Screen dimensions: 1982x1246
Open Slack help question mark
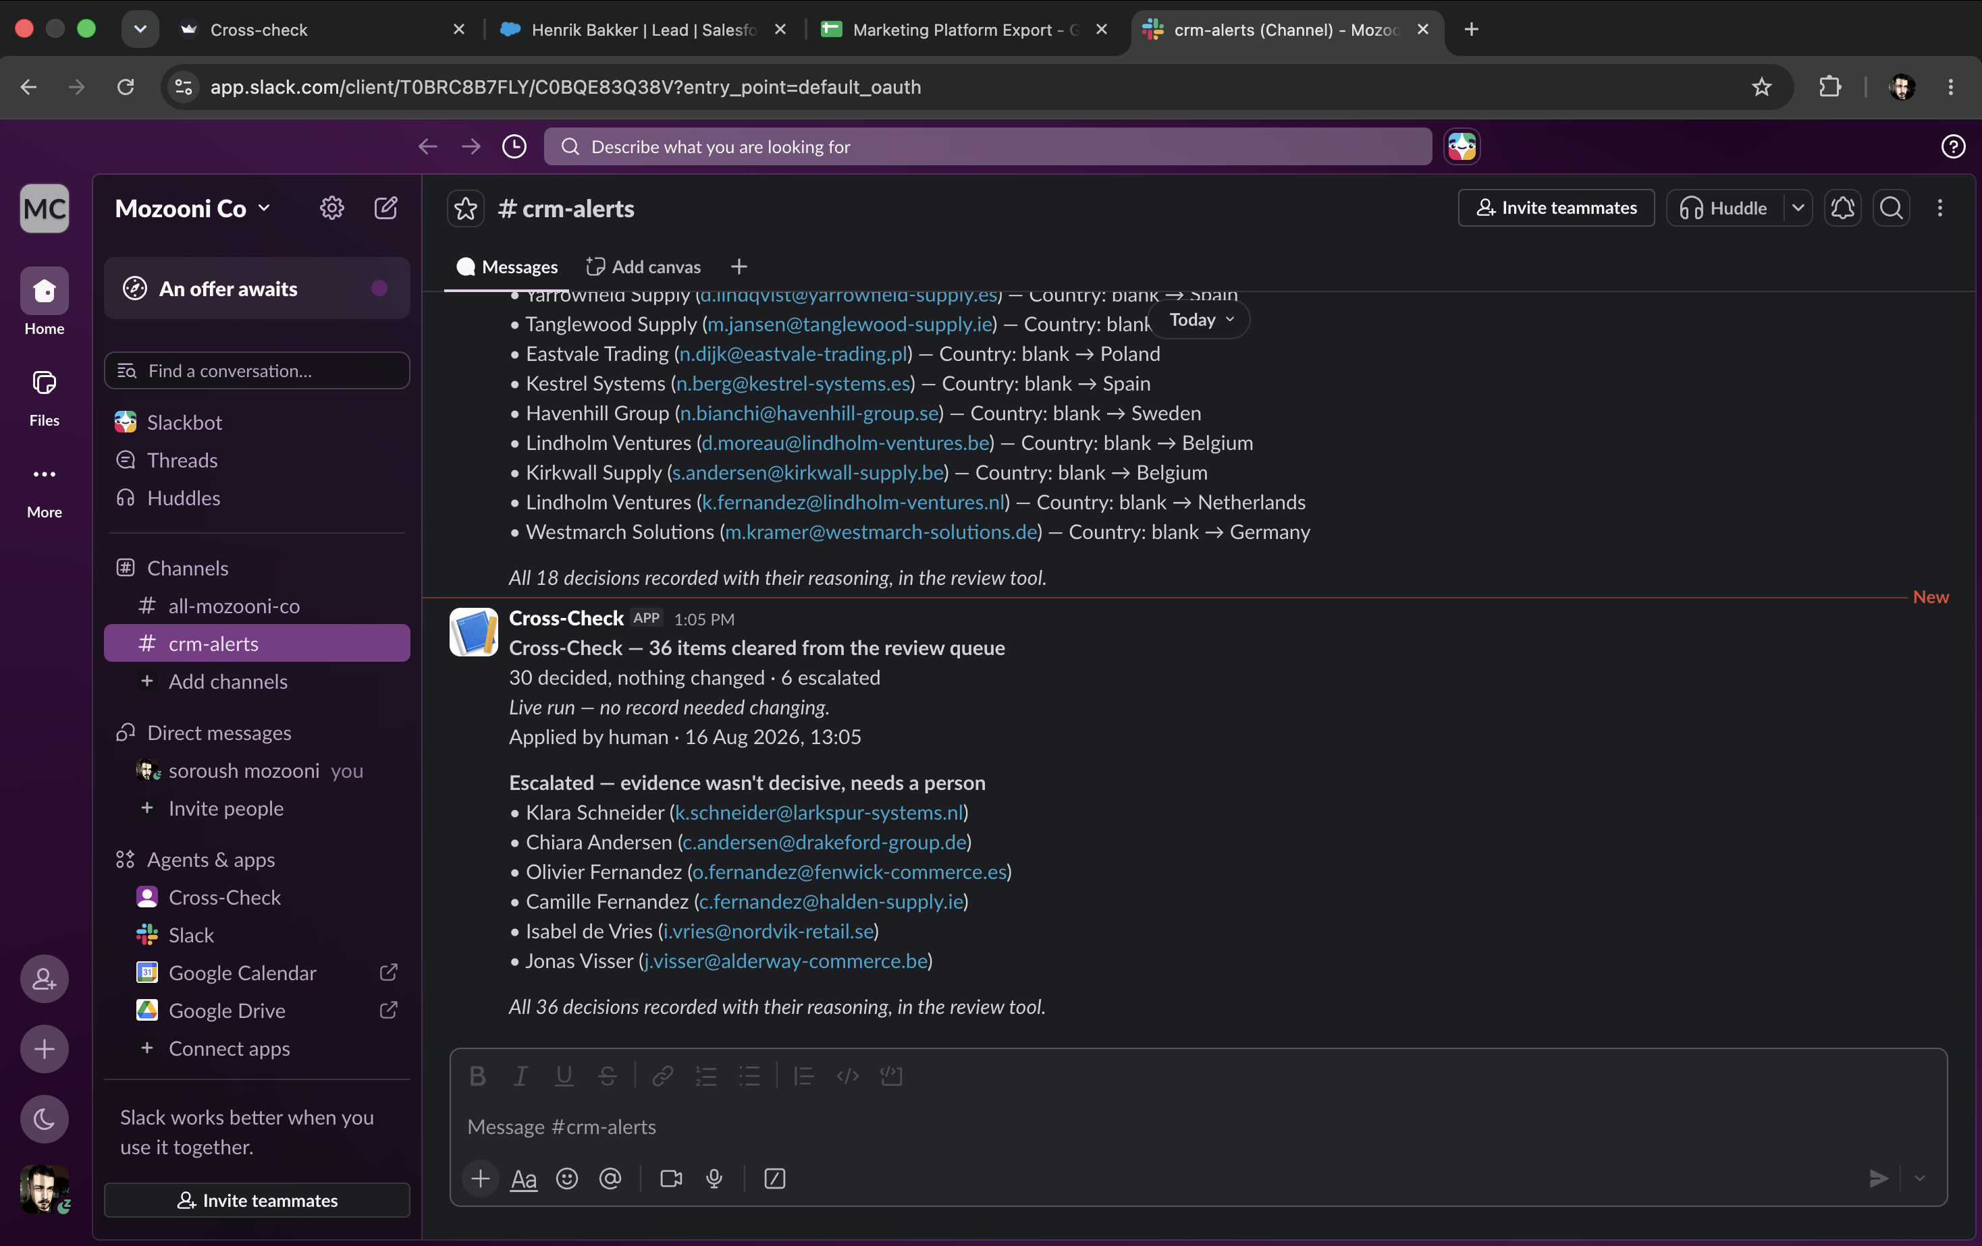pyautogui.click(x=1952, y=146)
